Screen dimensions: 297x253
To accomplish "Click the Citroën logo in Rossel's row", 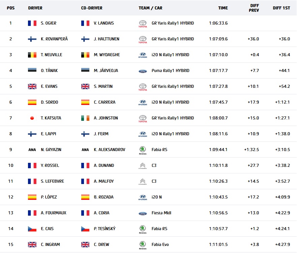I will click(143, 166).
